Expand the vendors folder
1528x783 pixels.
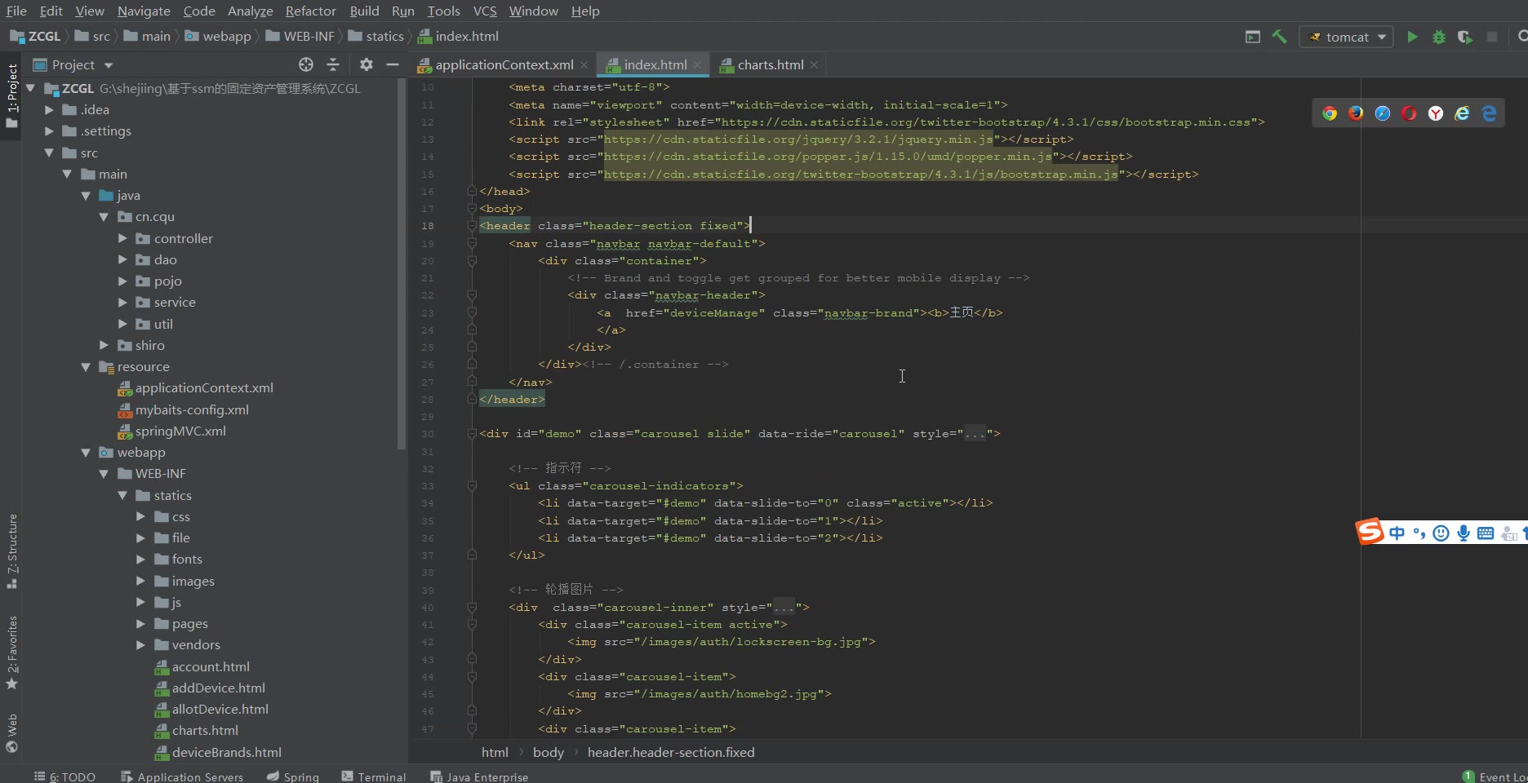pyautogui.click(x=140, y=644)
